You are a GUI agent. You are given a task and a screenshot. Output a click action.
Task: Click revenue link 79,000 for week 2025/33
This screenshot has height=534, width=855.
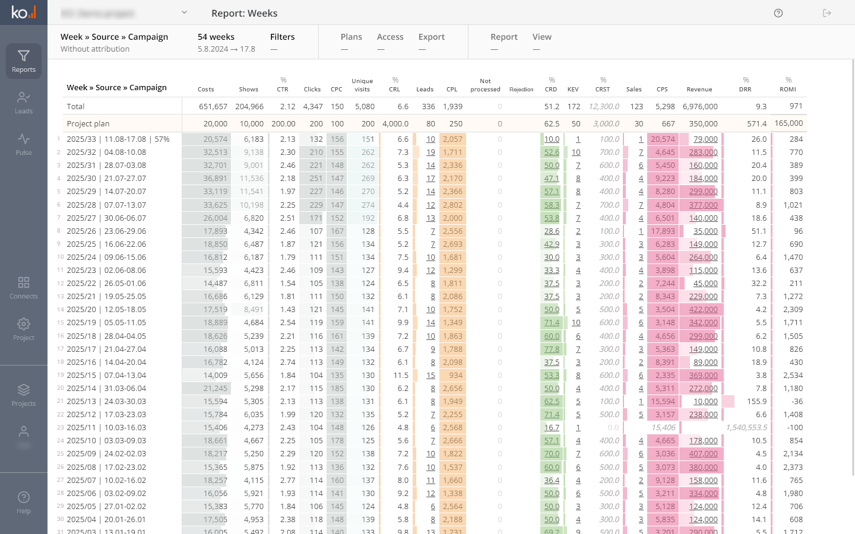(705, 139)
